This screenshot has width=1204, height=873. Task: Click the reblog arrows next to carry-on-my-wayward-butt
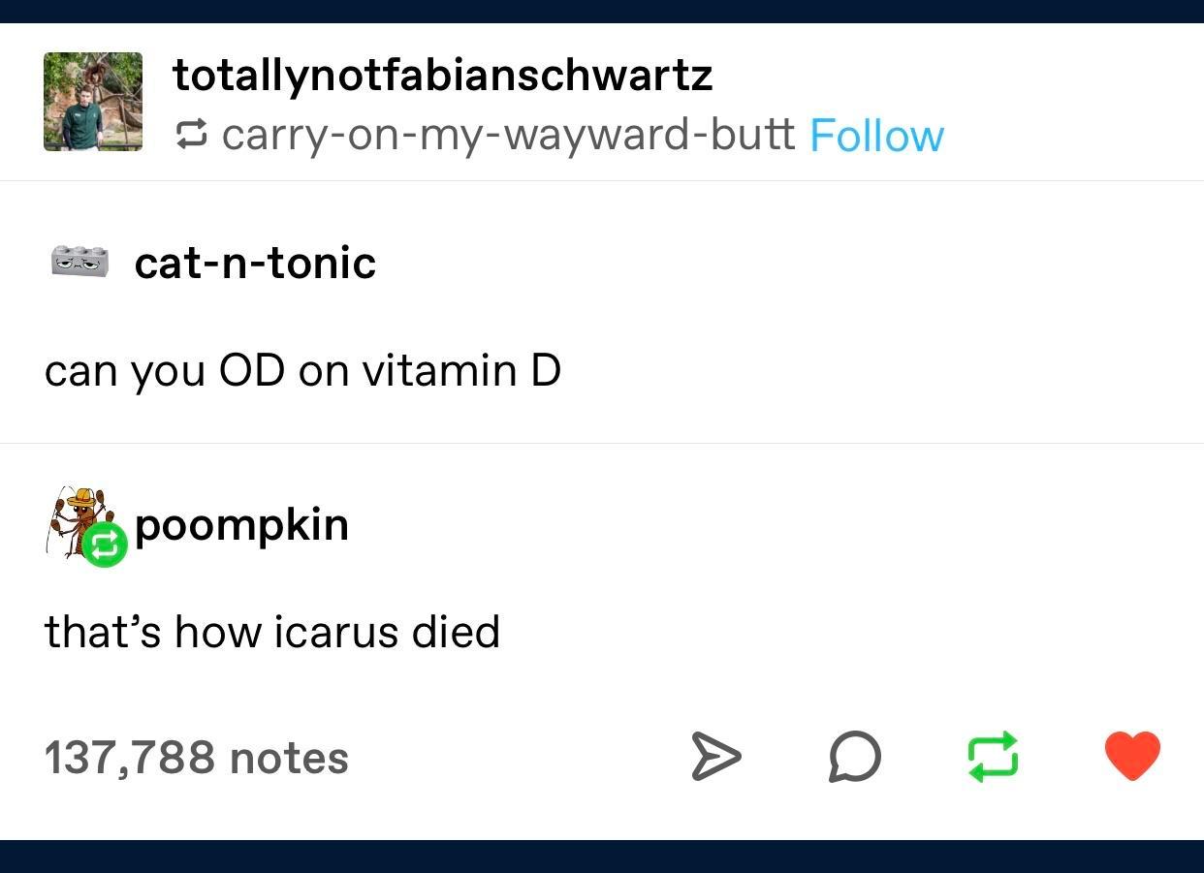tap(192, 135)
